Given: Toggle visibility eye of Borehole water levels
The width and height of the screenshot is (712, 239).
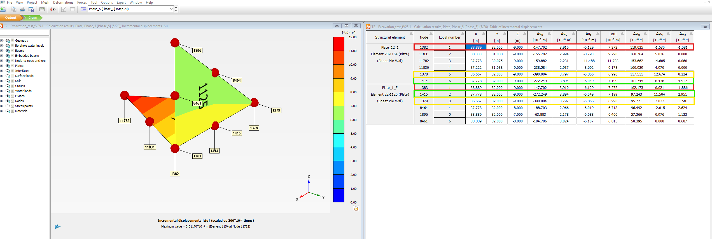Looking at the screenshot, I should coord(8,46).
